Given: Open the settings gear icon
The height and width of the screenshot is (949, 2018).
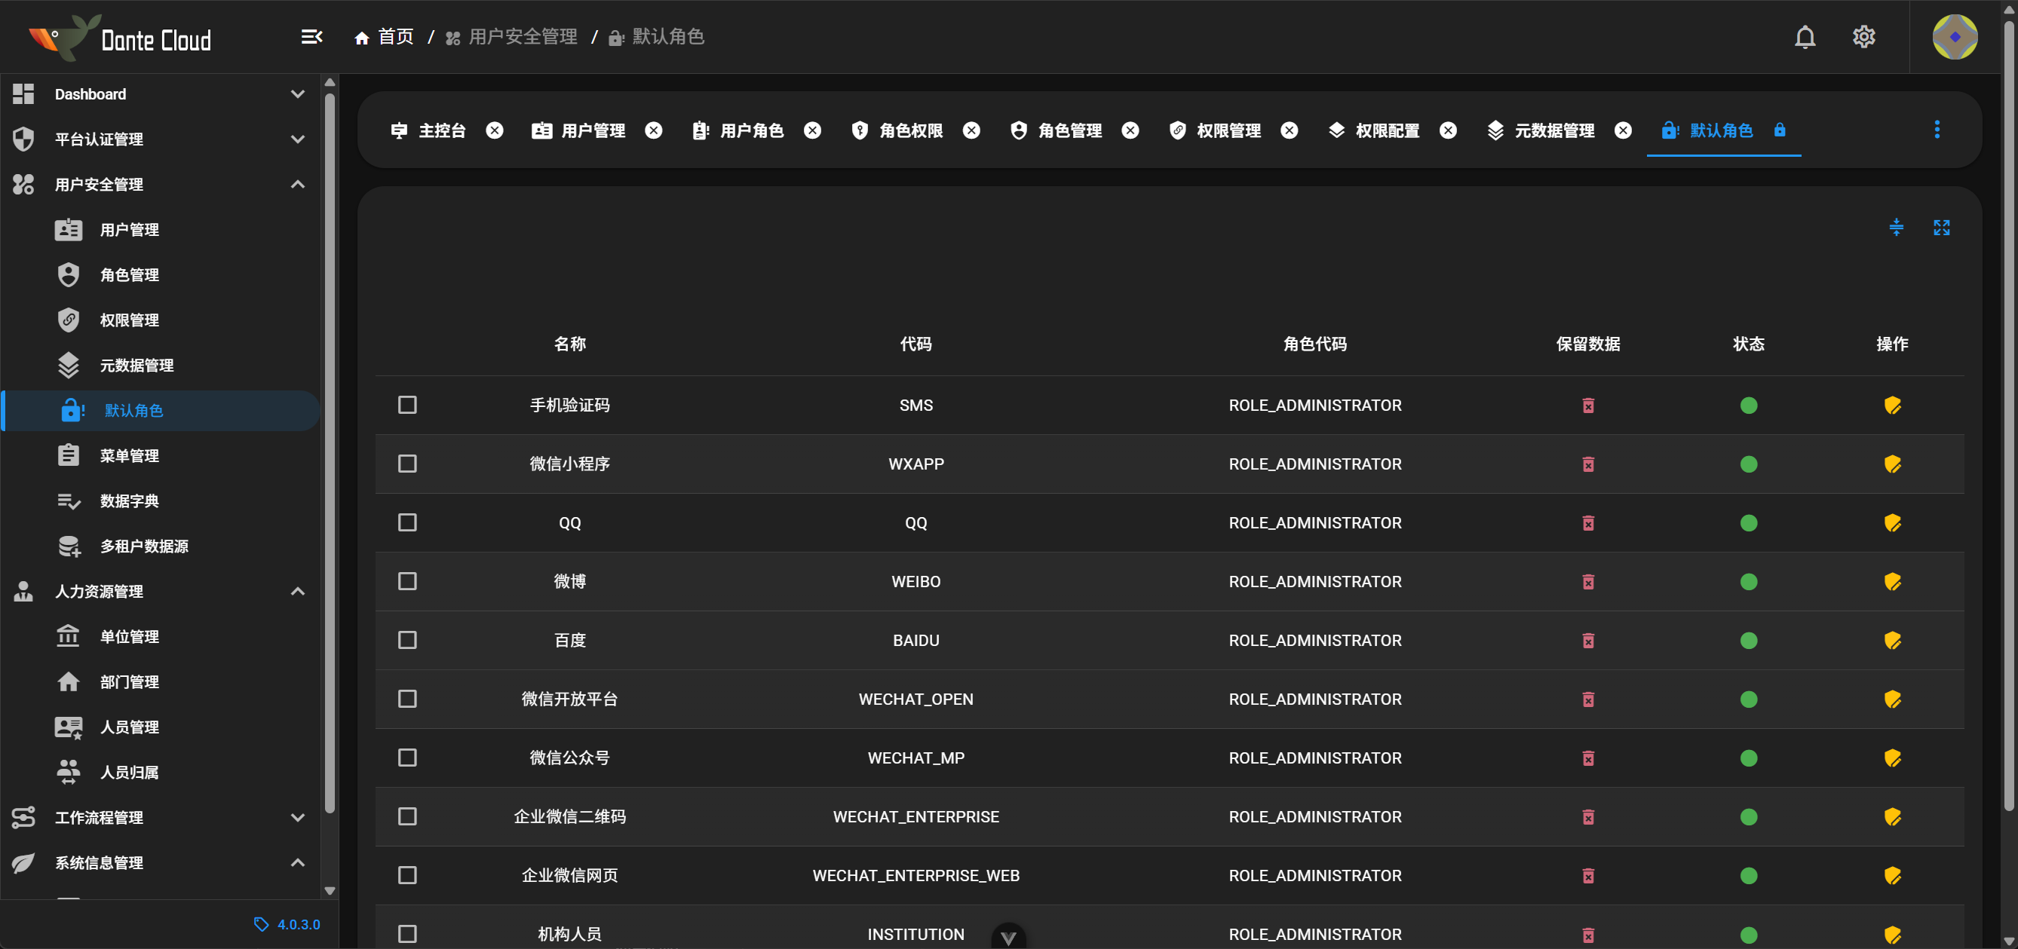Looking at the screenshot, I should coord(1863,37).
